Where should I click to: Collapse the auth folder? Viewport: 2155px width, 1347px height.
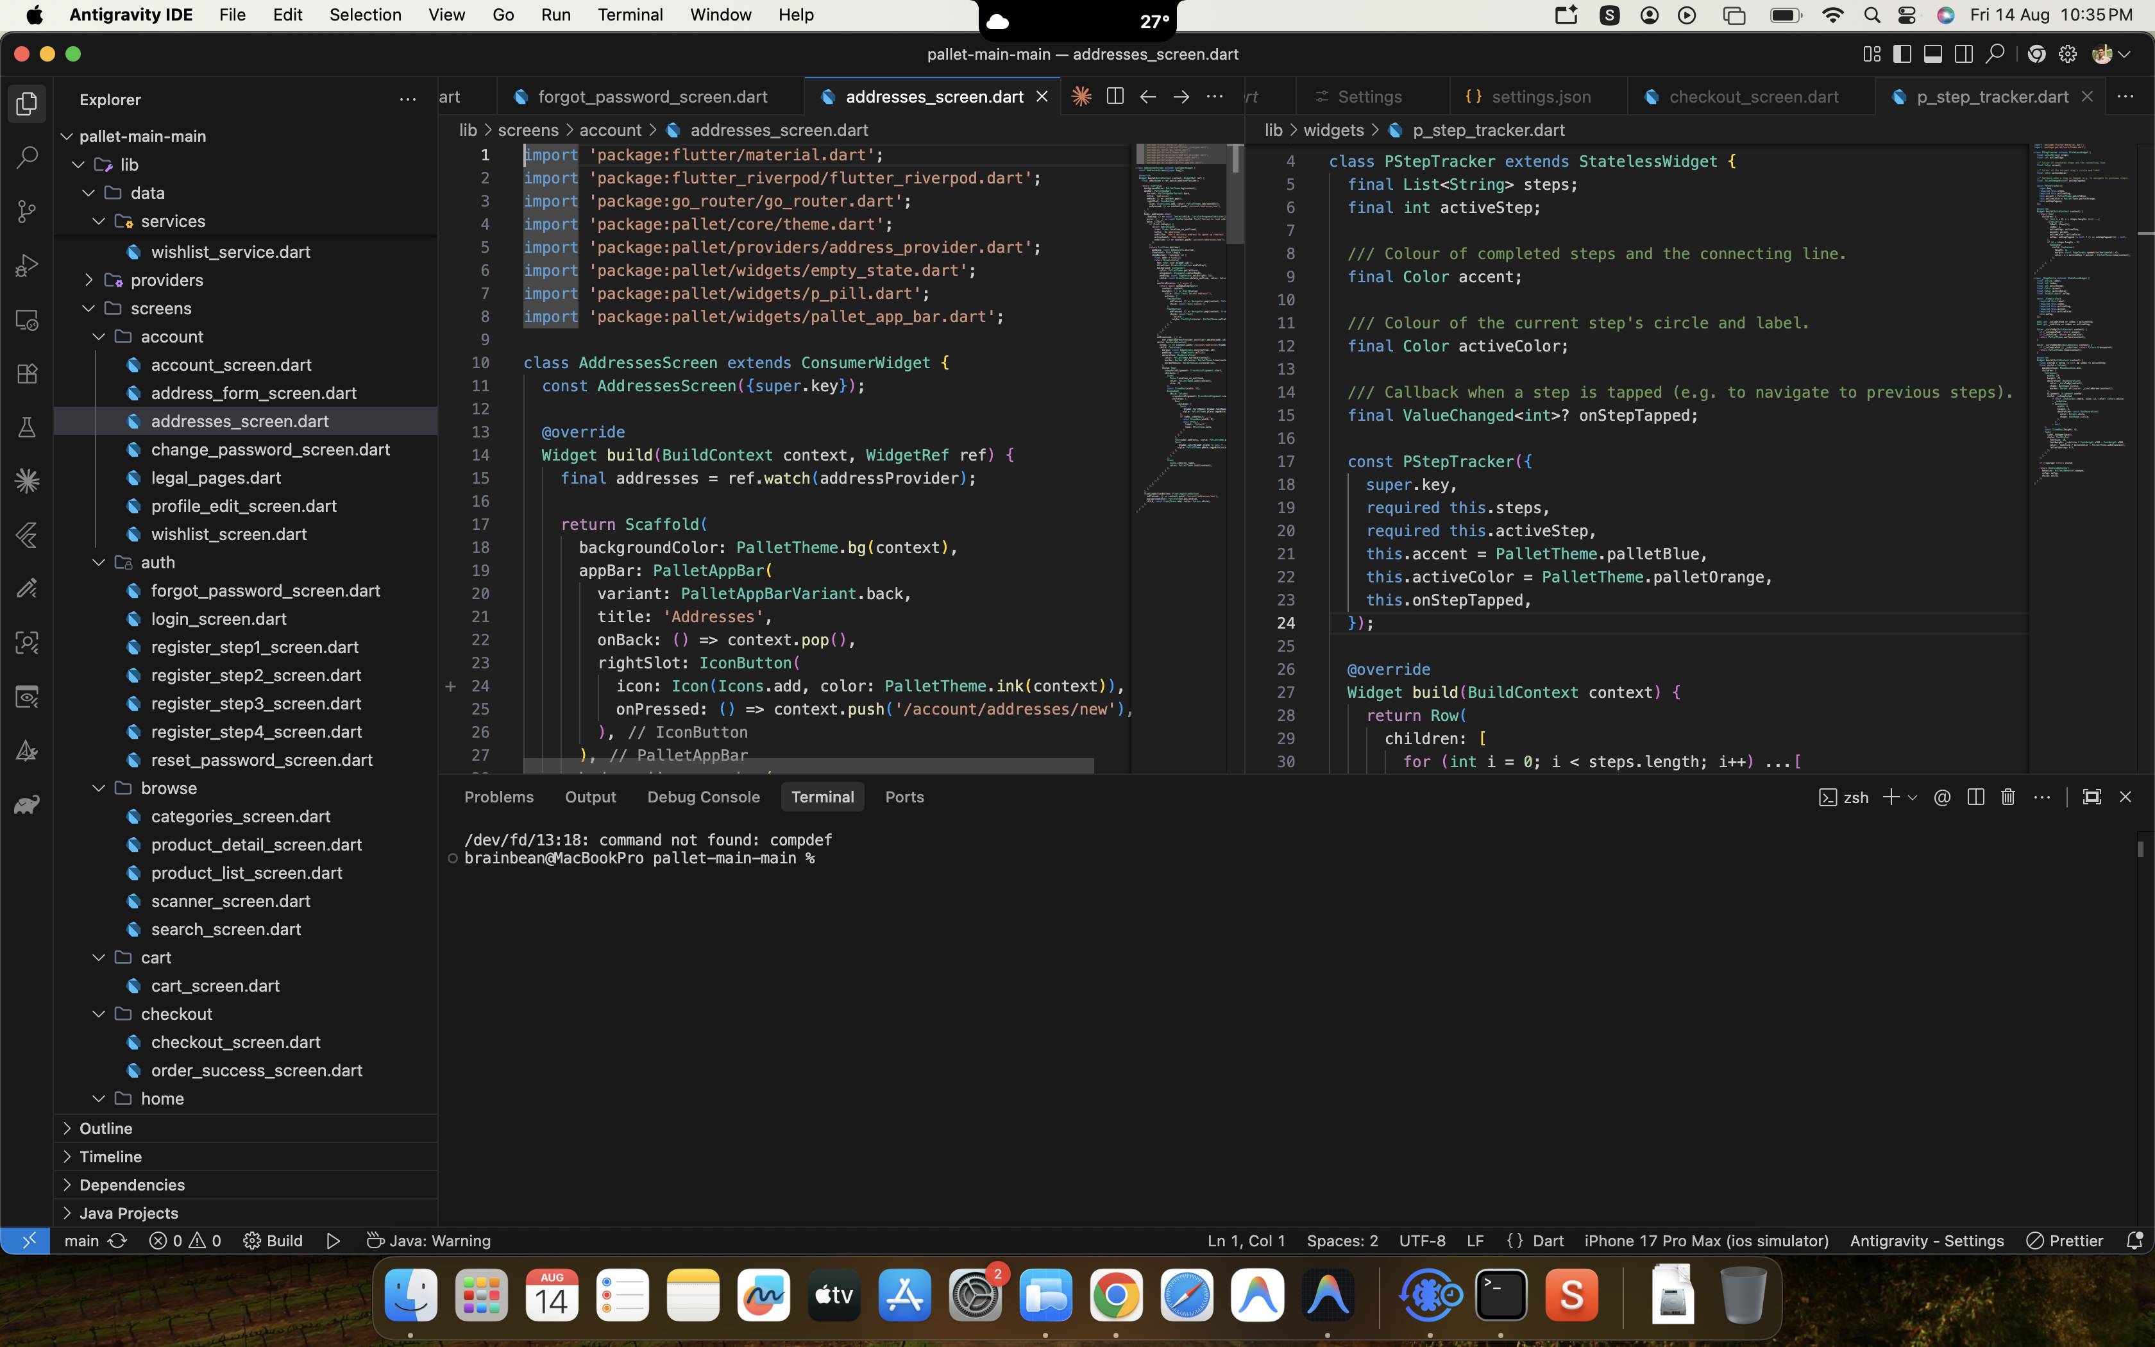[156, 562]
